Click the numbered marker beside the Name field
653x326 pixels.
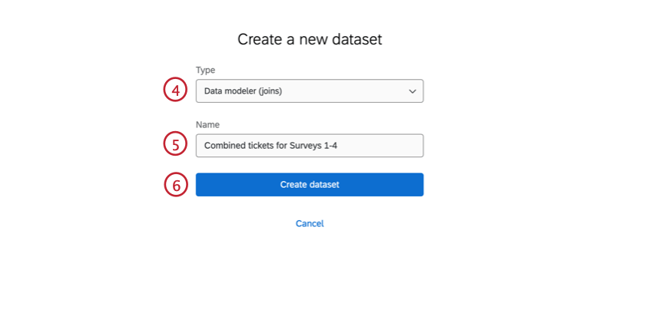[x=176, y=144]
